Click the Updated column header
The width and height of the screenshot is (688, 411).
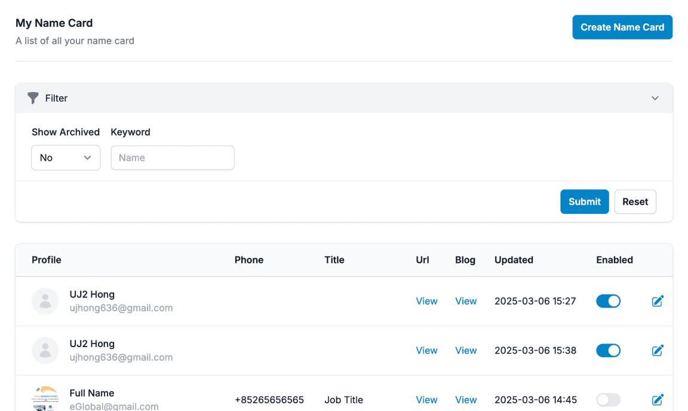pyautogui.click(x=514, y=260)
